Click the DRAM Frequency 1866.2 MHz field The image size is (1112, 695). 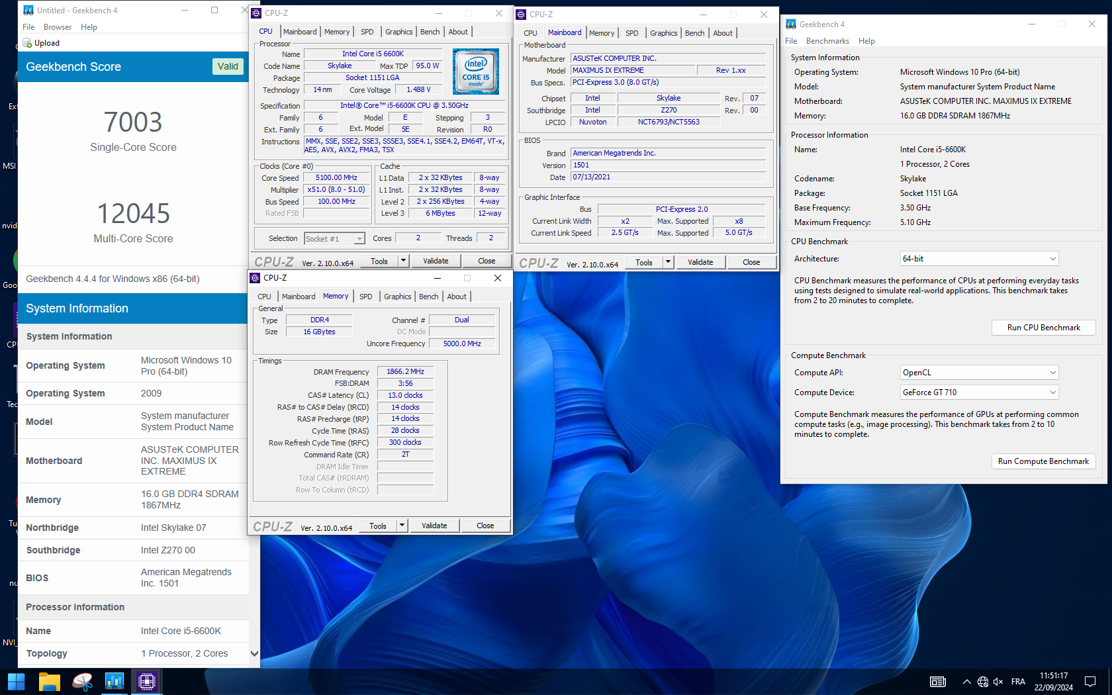(405, 372)
